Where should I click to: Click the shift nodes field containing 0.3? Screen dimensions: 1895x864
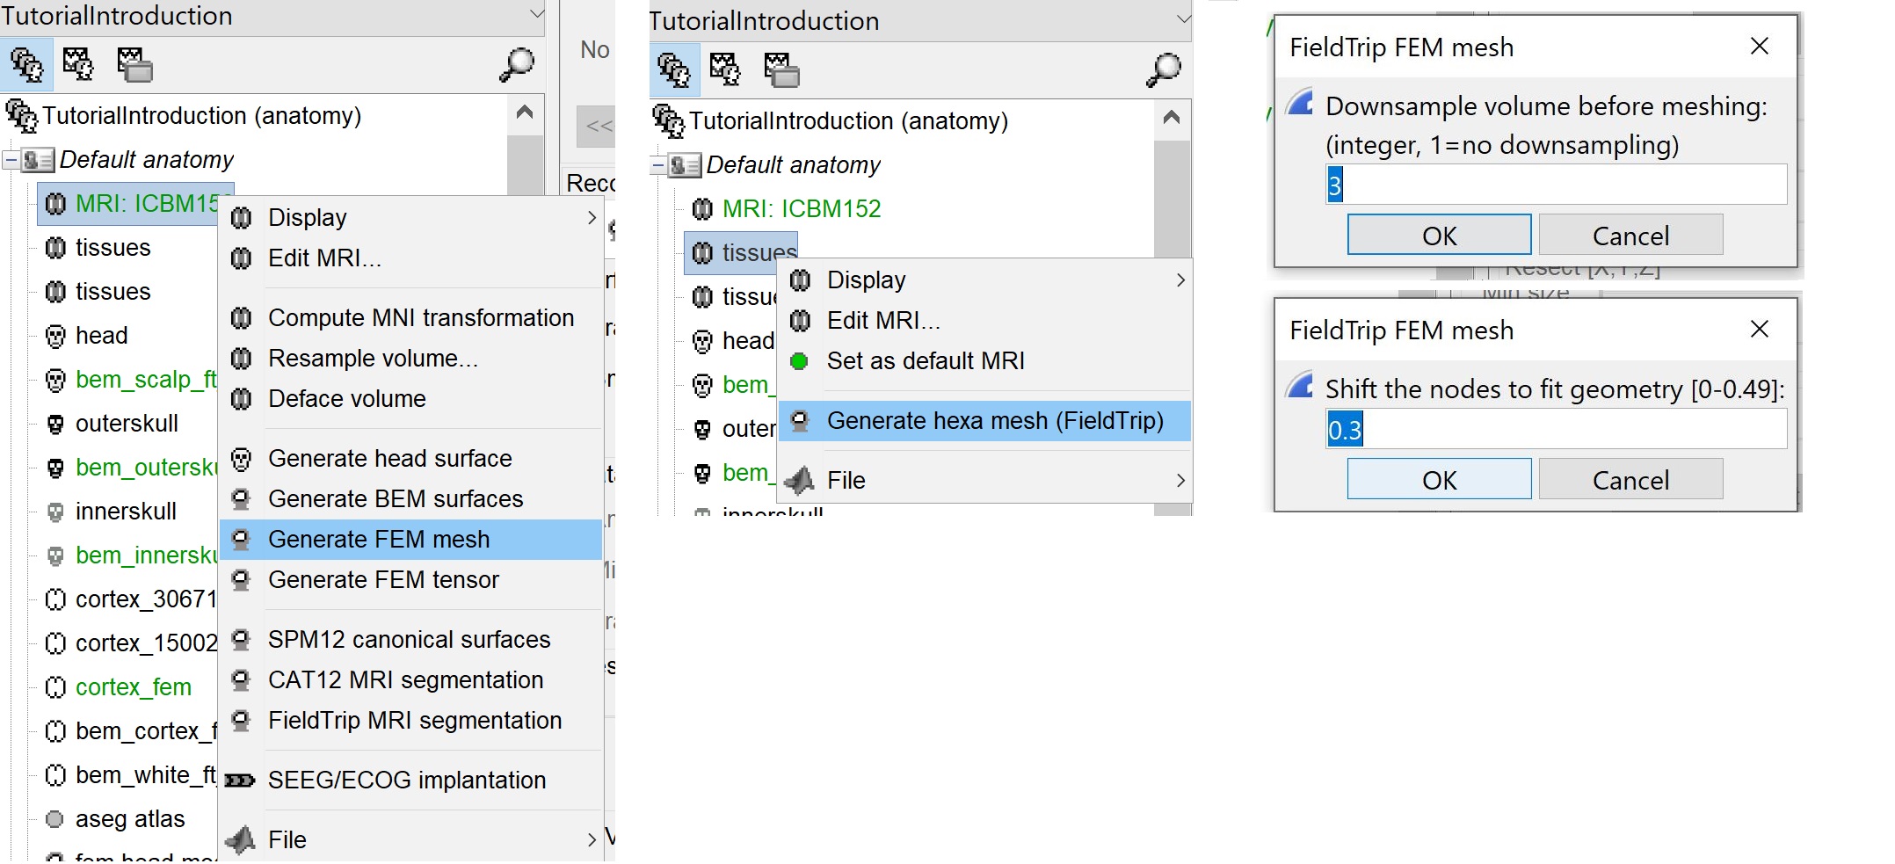click(1556, 430)
